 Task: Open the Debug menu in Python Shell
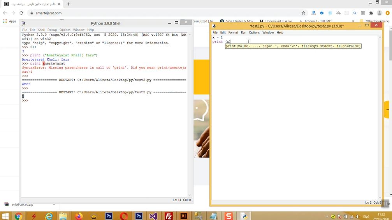(x=52, y=30)
